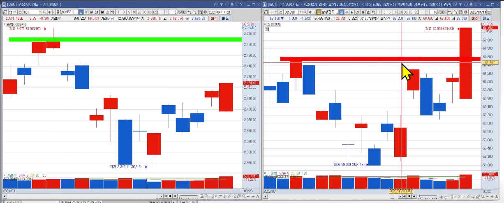Click the A auto-scale icon at the bottom of the Samsung chart
504x203 pixels.
(496, 196)
